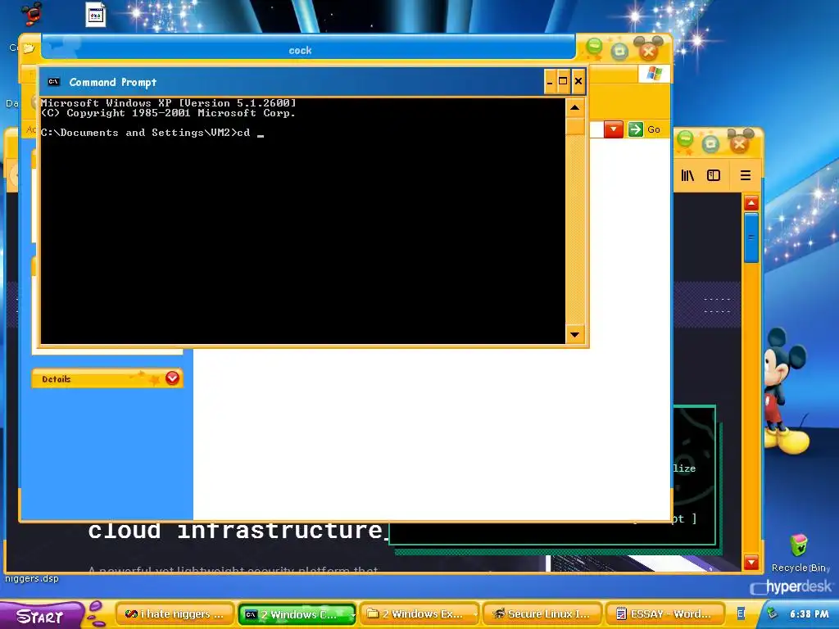The width and height of the screenshot is (839, 629).
Task: Click the language bar indicator in the taskbar
Action: (741, 613)
